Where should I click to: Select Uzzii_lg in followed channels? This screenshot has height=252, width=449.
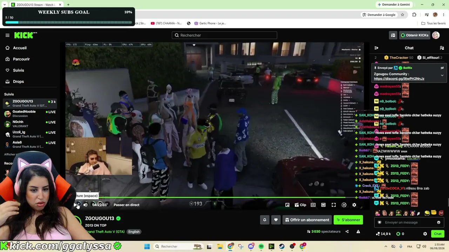tap(30, 134)
